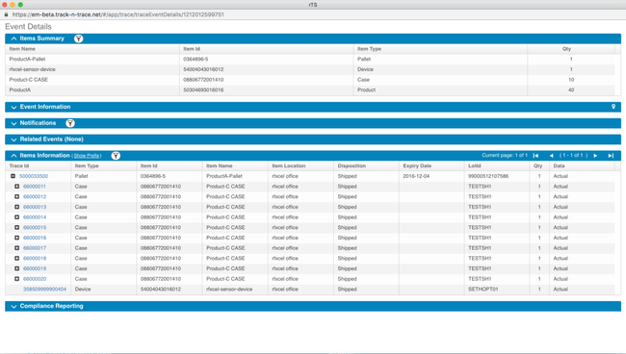The height and width of the screenshot is (354, 626).
Task: Click the lock icon in address bar
Action: [x=6, y=14]
